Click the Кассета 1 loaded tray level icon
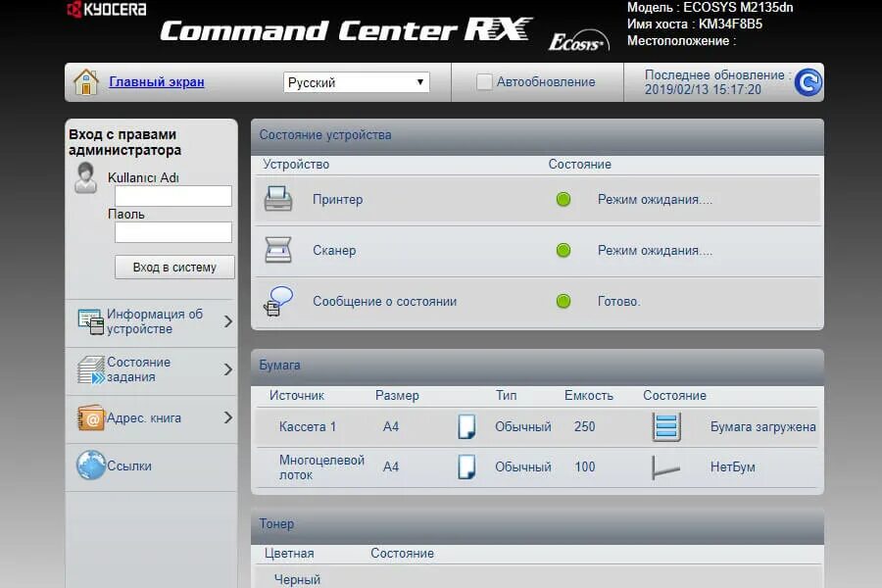This screenshot has width=882, height=588. 666,426
